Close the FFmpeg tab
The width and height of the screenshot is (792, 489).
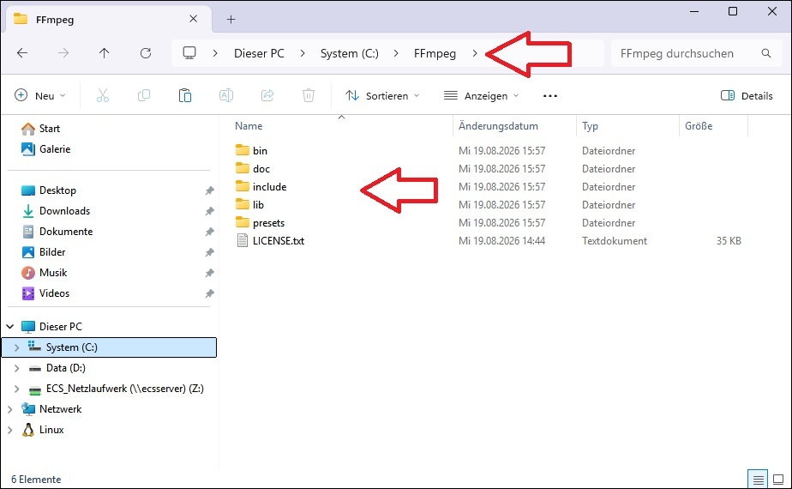(193, 19)
